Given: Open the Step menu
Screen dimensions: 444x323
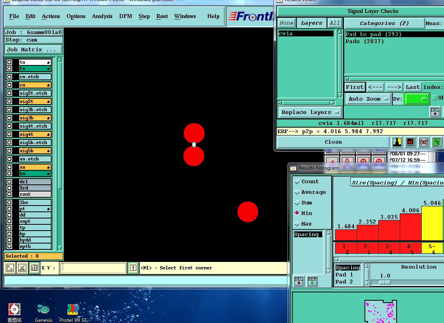Looking at the screenshot, I should point(144,16).
